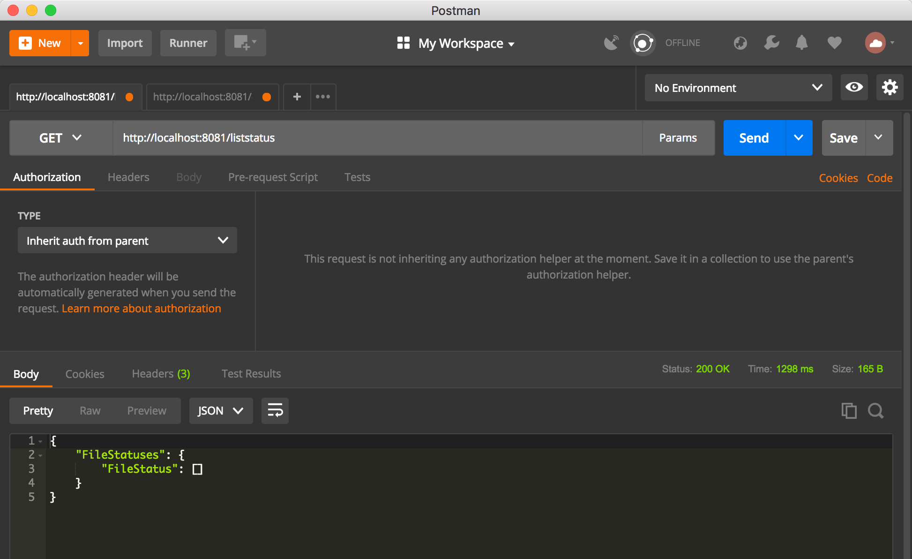Image resolution: width=912 pixels, height=559 pixels.
Task: Open the No Environment dropdown
Action: [x=738, y=88]
